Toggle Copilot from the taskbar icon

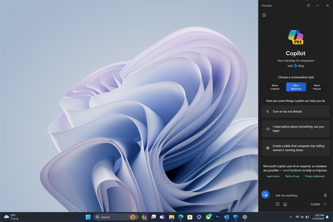point(144,217)
